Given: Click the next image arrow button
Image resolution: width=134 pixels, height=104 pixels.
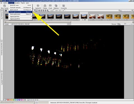Looking at the screenshot, I should tap(70, 24).
